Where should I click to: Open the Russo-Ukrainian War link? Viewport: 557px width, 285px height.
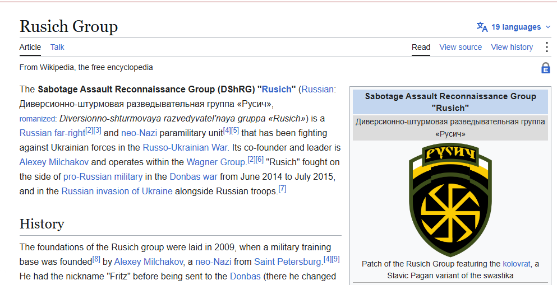coord(186,147)
